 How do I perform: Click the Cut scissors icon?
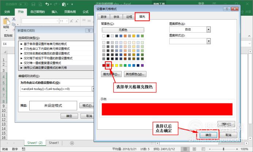pos(14,19)
